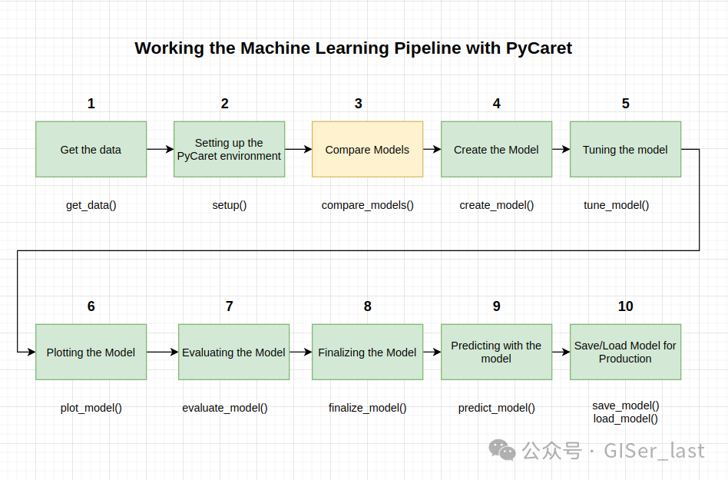Click the 'Plotting the Model' box
728x480 pixels.
point(91,352)
